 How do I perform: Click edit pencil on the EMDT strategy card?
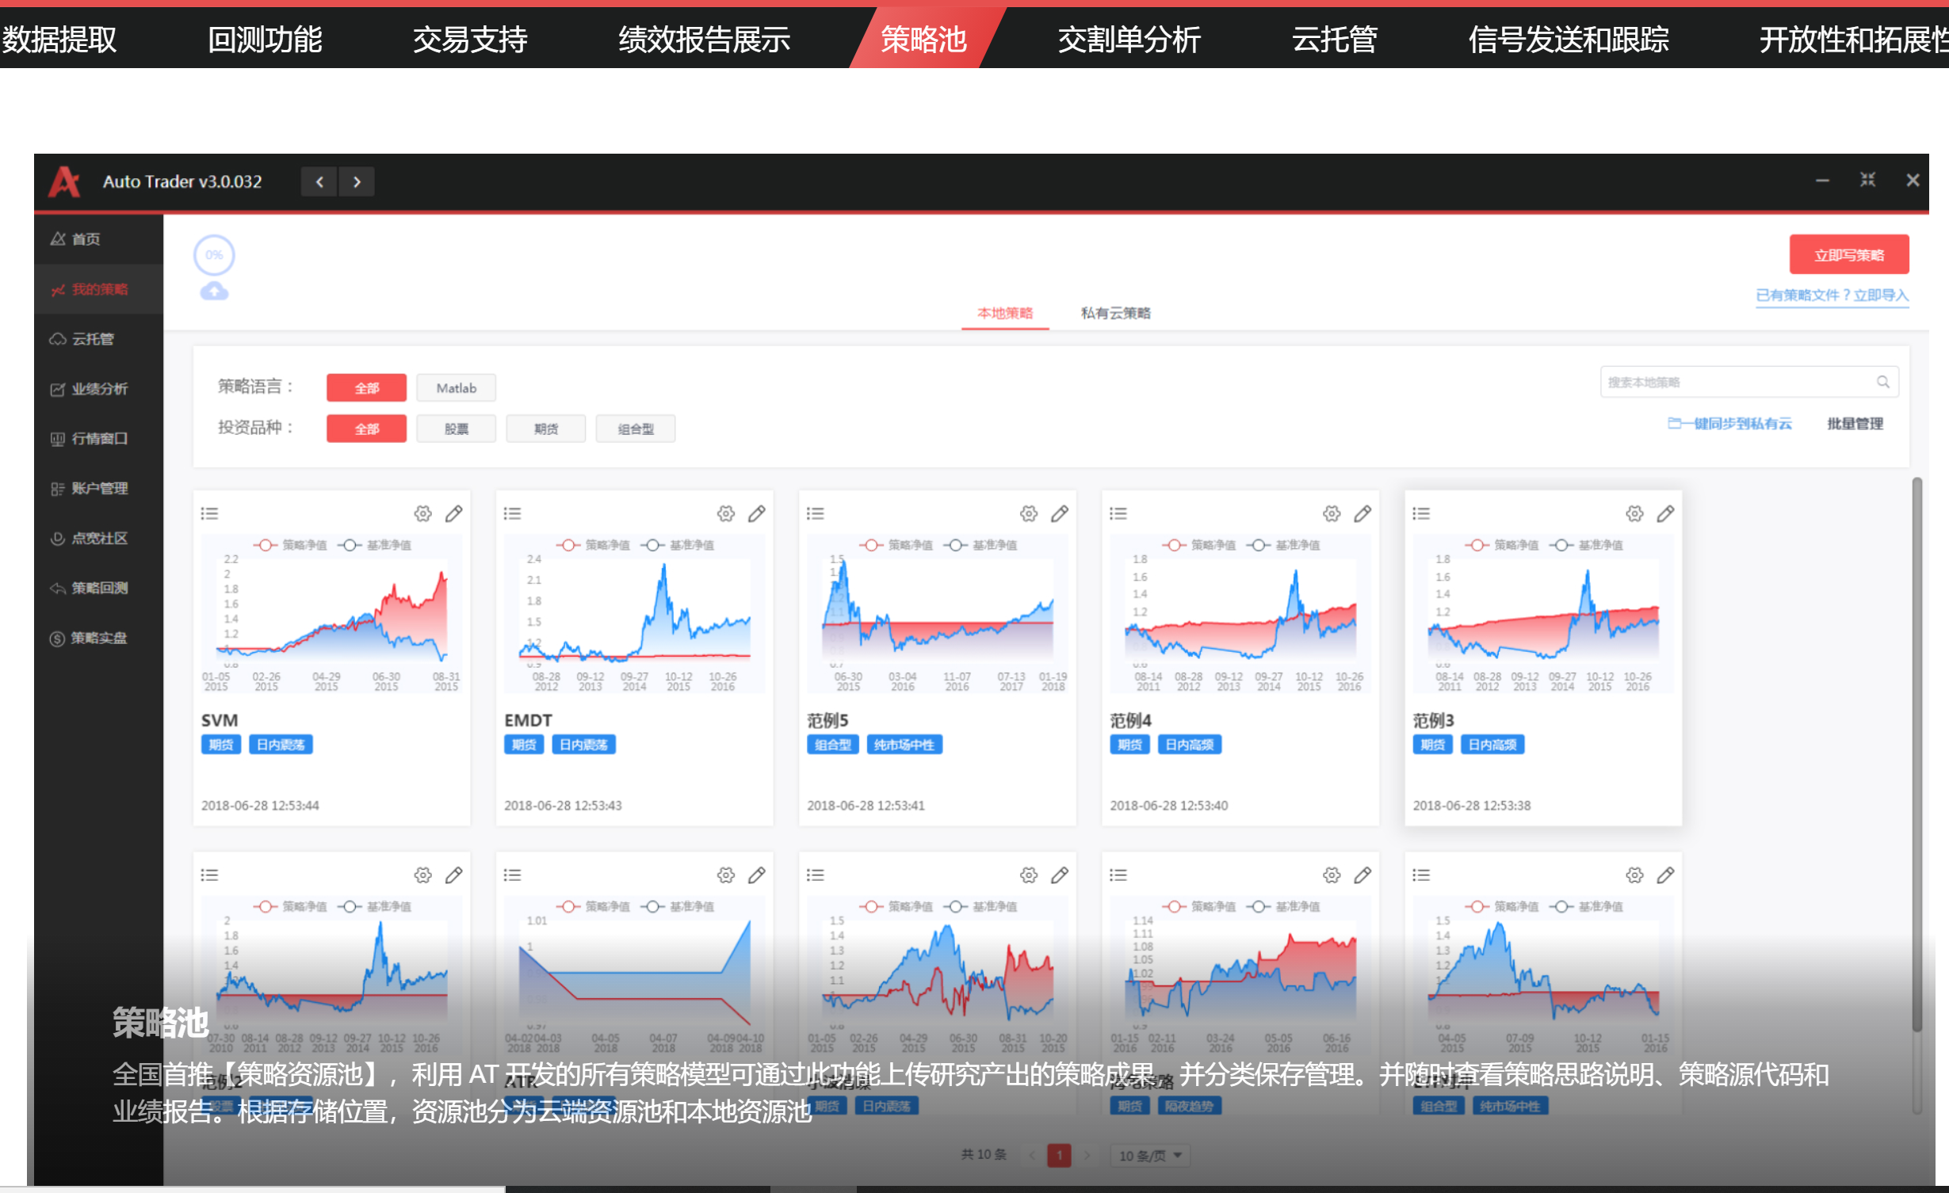click(756, 513)
